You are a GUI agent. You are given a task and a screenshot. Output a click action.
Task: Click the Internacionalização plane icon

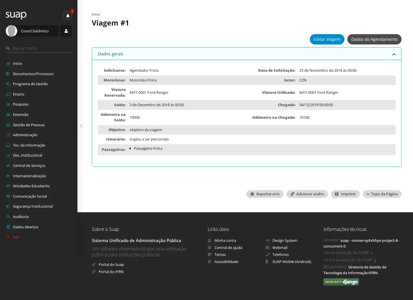click(8, 176)
